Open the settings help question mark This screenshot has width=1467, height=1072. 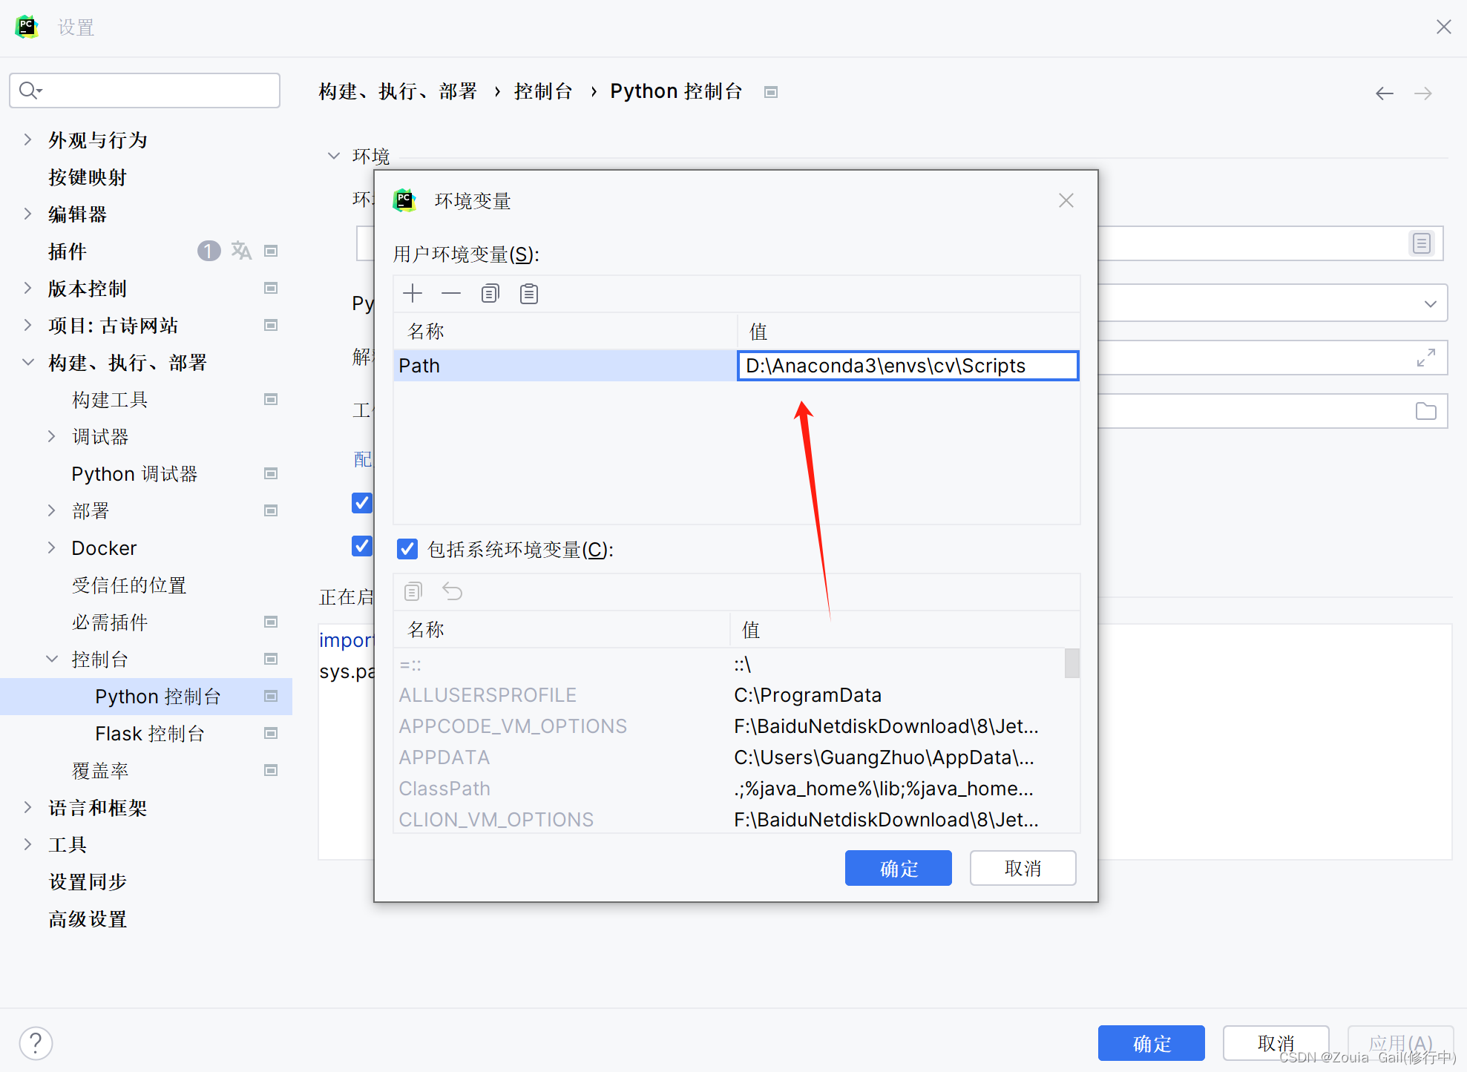[36, 1043]
